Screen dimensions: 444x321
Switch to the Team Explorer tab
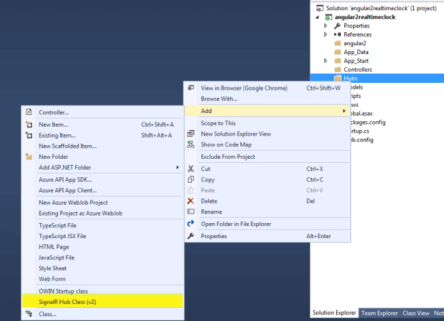pos(379,313)
